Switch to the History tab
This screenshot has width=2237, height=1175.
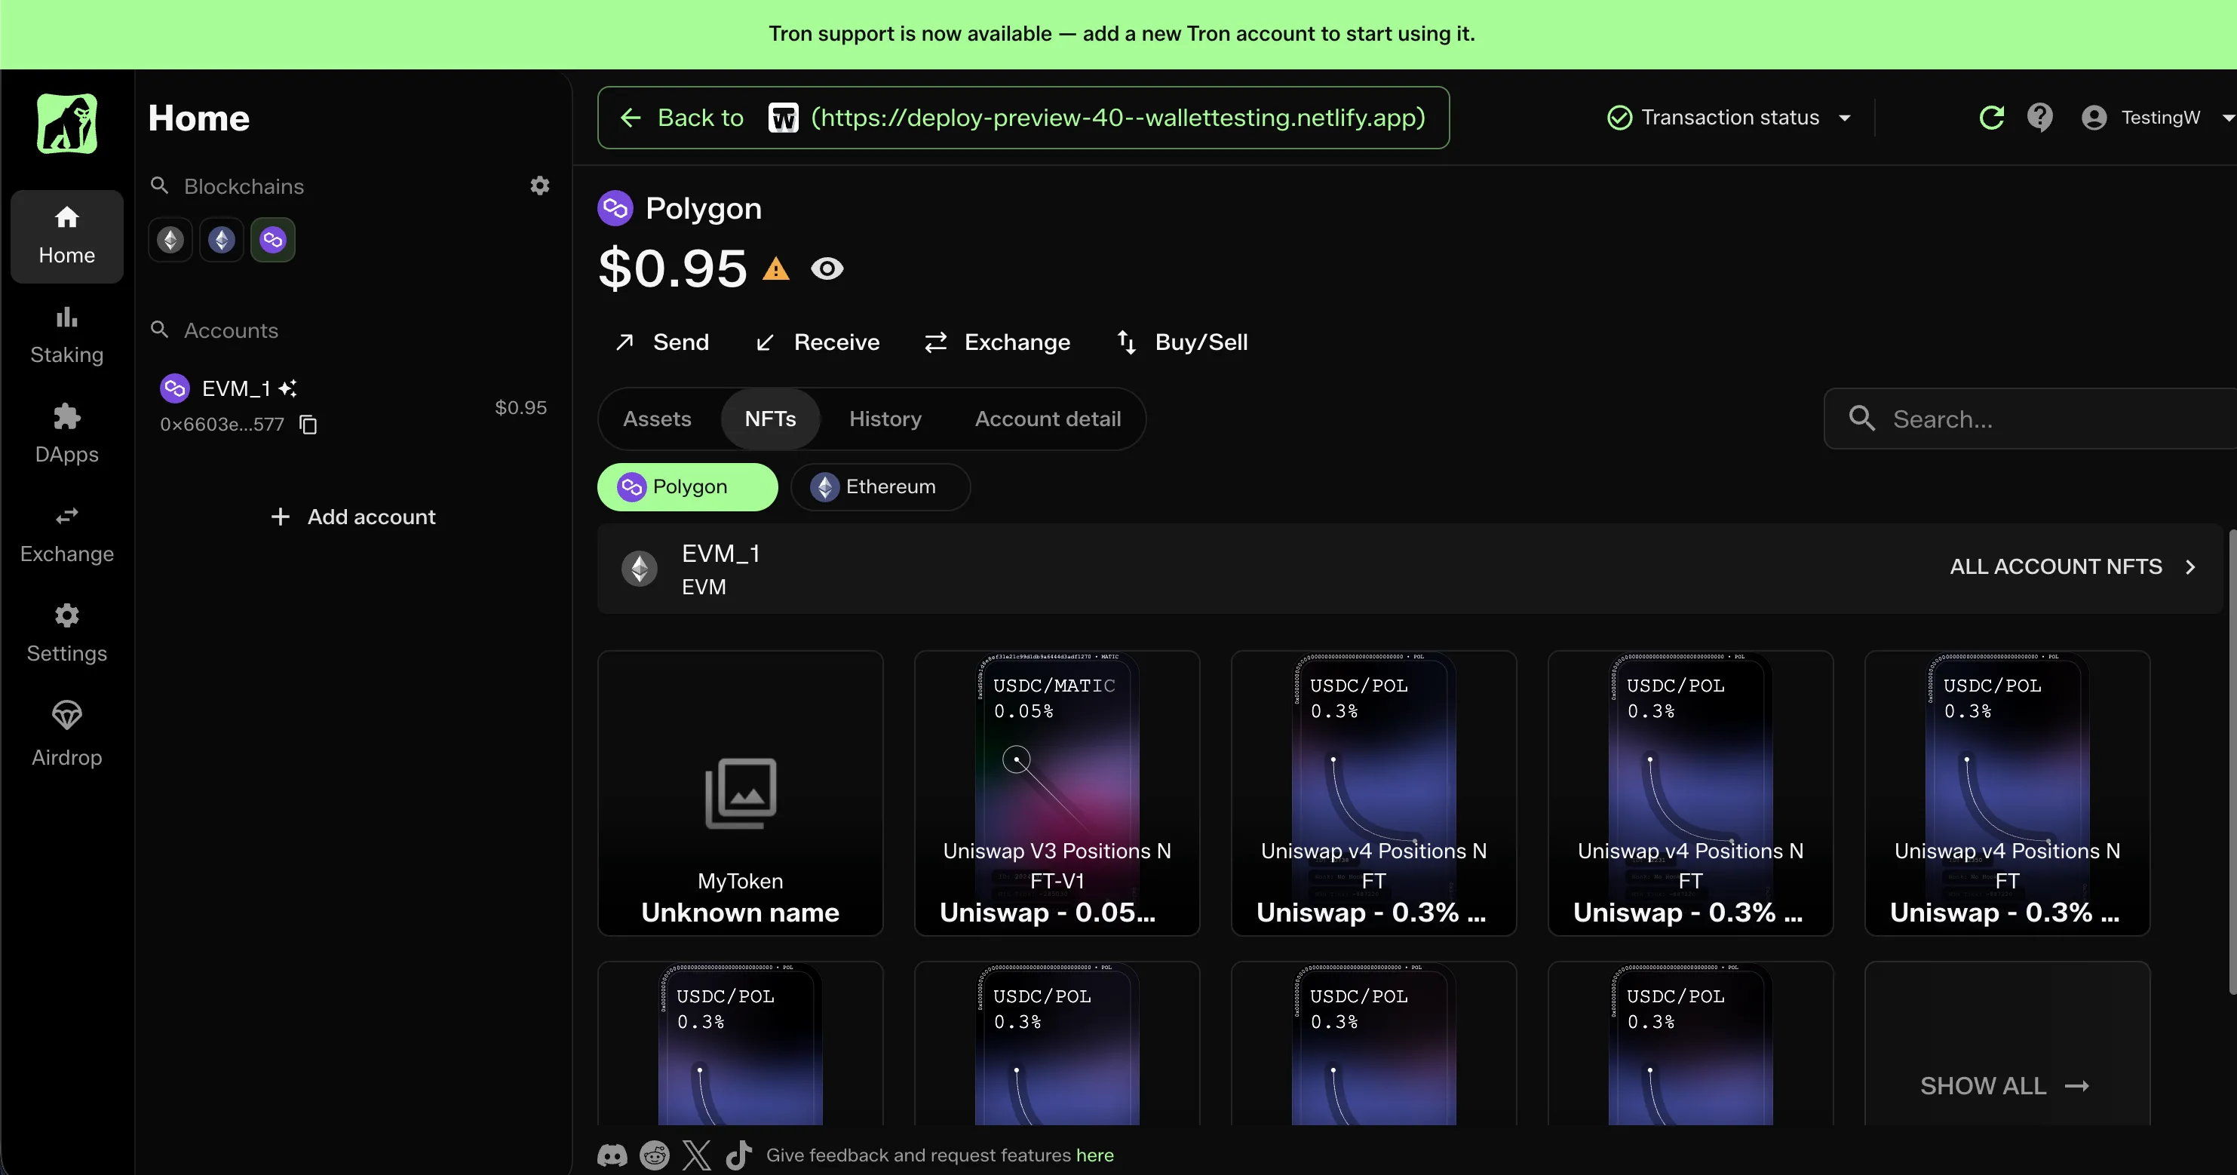[885, 419]
